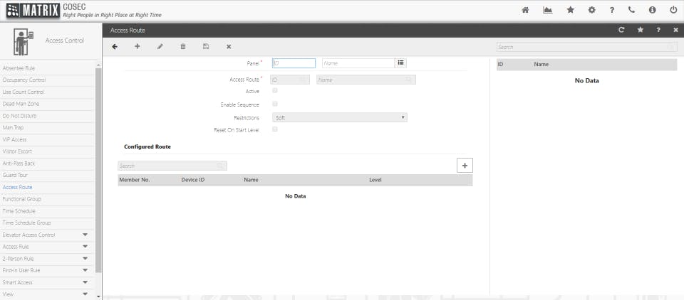Open the info icon in header
The image size is (684, 300).
pyautogui.click(x=652, y=10)
